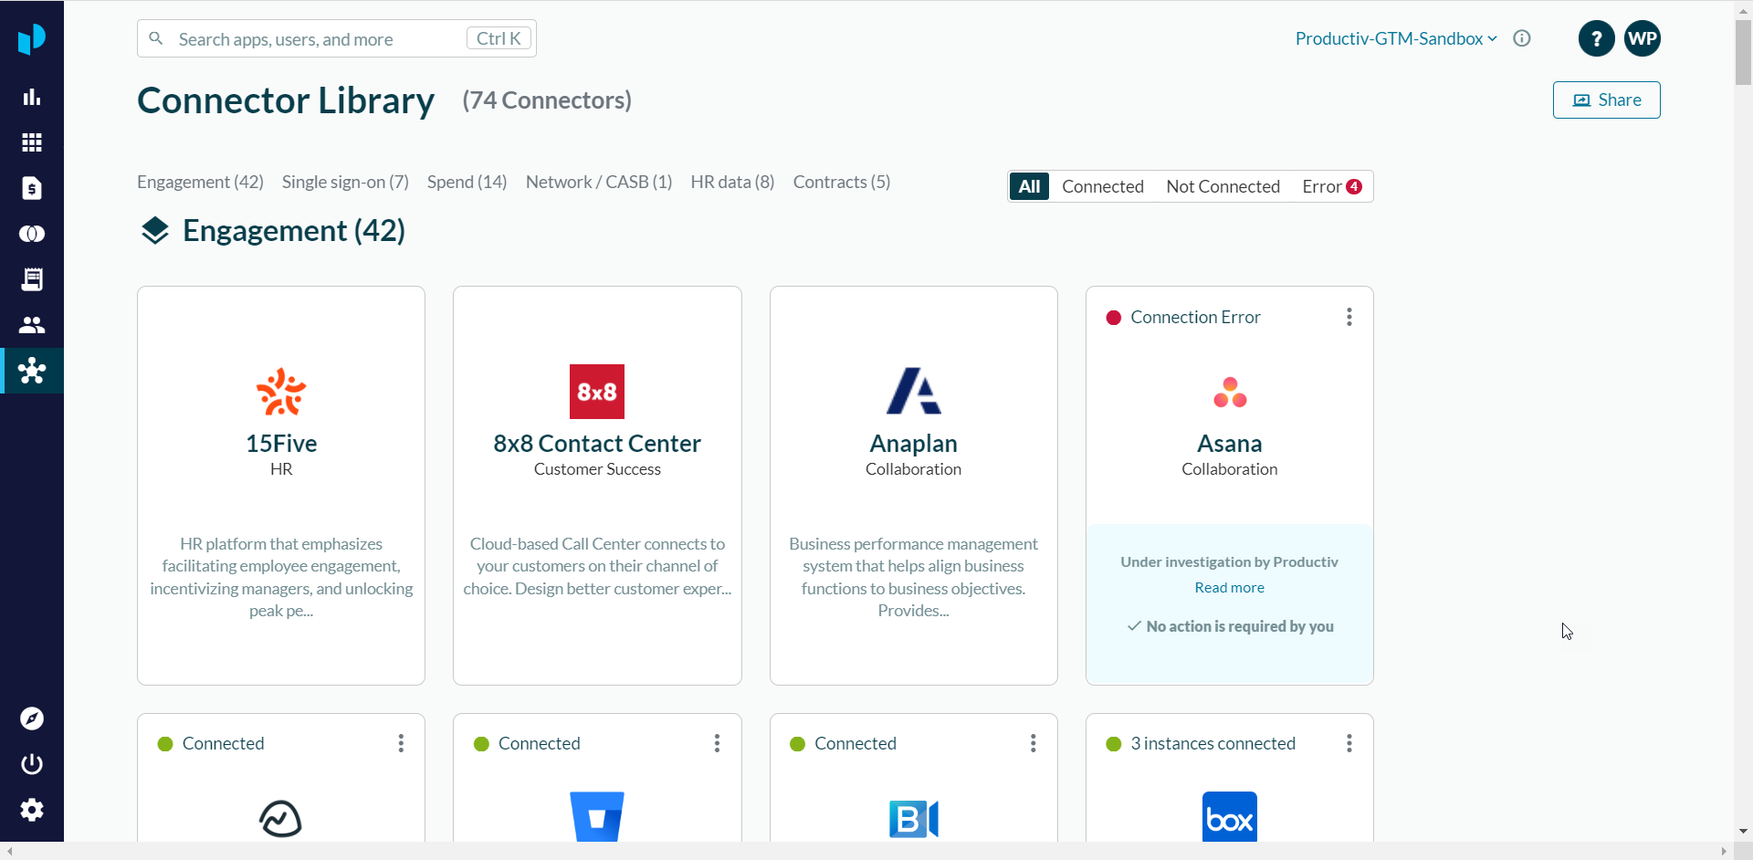Screen dimensions: 1753x860
Task: Click Read more link on Asana card
Action: pyautogui.click(x=1229, y=588)
